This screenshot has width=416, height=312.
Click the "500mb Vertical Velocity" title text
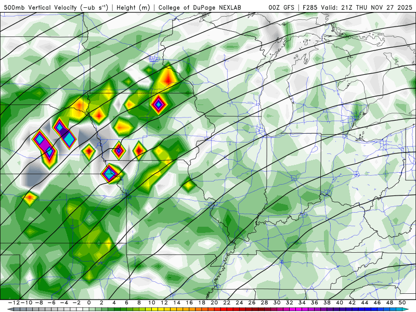pyautogui.click(x=41, y=7)
